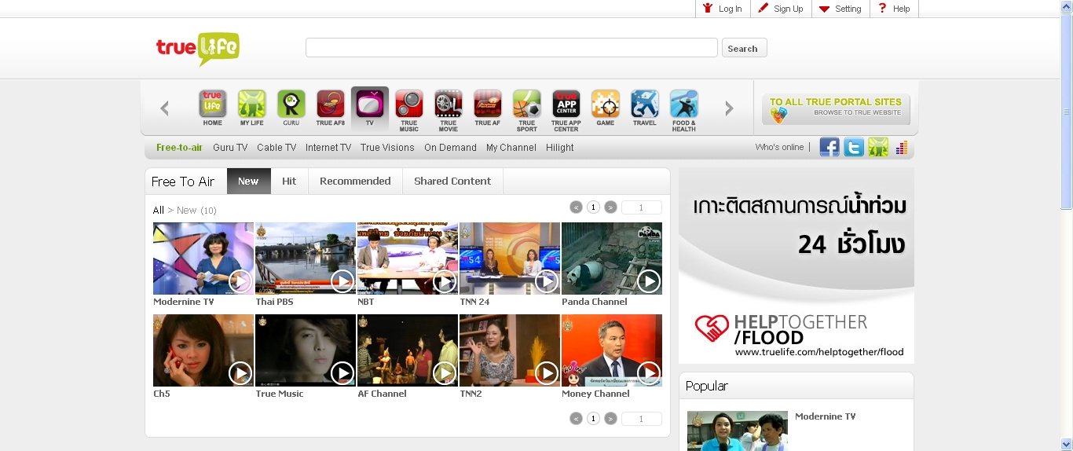Select Guru TV in the submenu

tap(230, 148)
